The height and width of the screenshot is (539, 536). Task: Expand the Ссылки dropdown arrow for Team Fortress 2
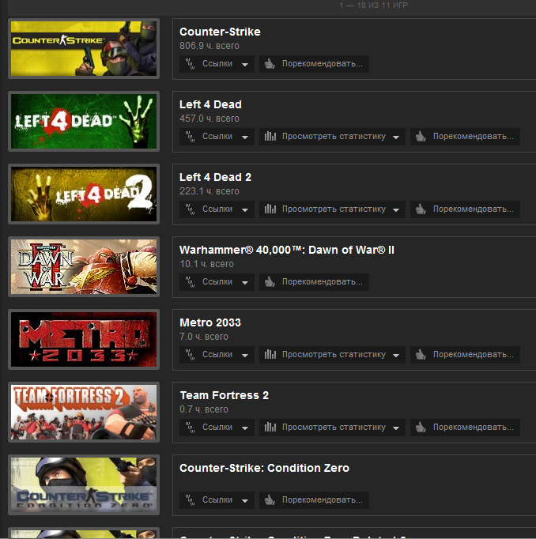pyautogui.click(x=245, y=428)
